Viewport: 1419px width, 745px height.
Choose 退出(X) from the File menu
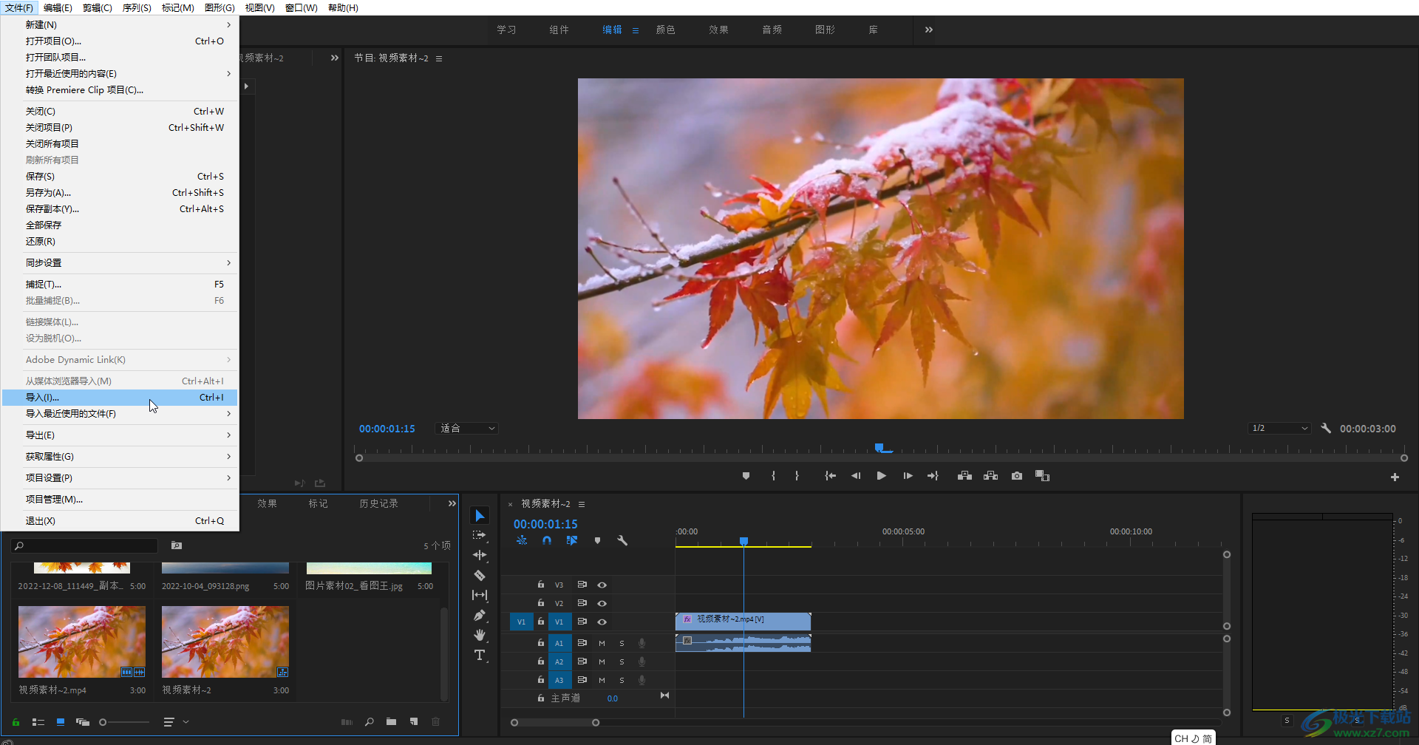[120, 520]
